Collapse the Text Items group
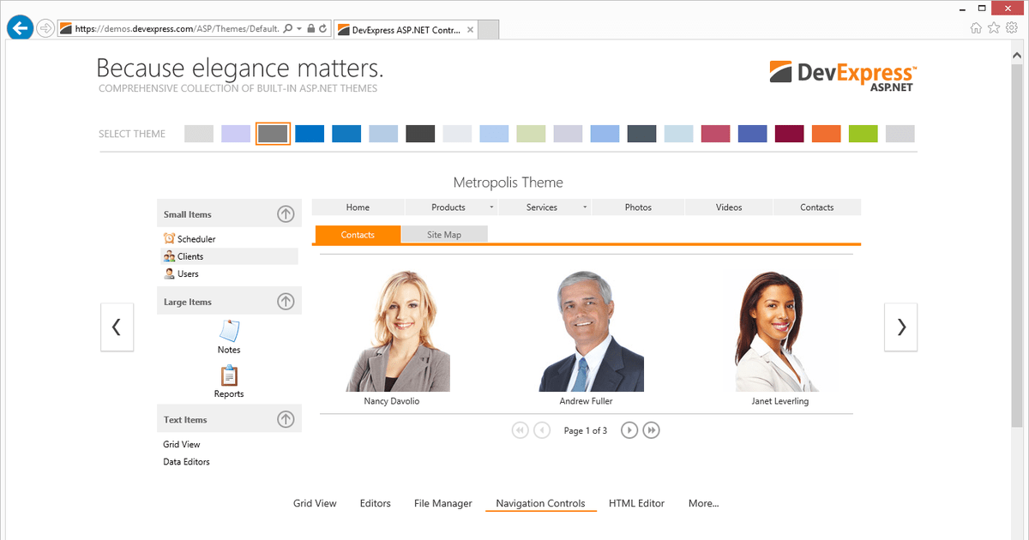Image resolution: width=1029 pixels, height=540 pixels. click(x=286, y=418)
